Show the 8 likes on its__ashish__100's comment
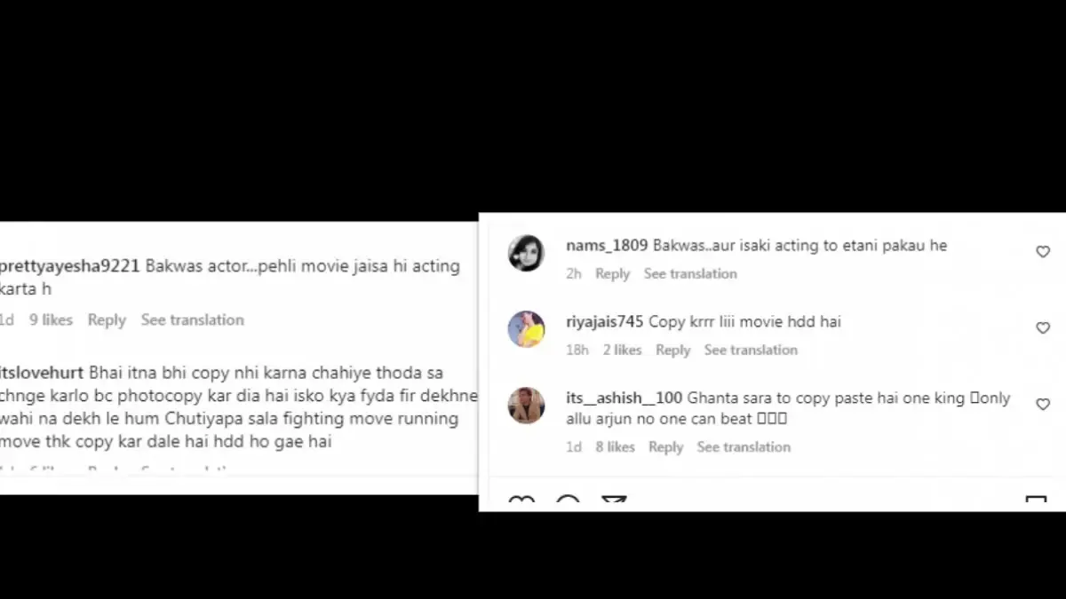This screenshot has height=599, width=1066. 615,446
